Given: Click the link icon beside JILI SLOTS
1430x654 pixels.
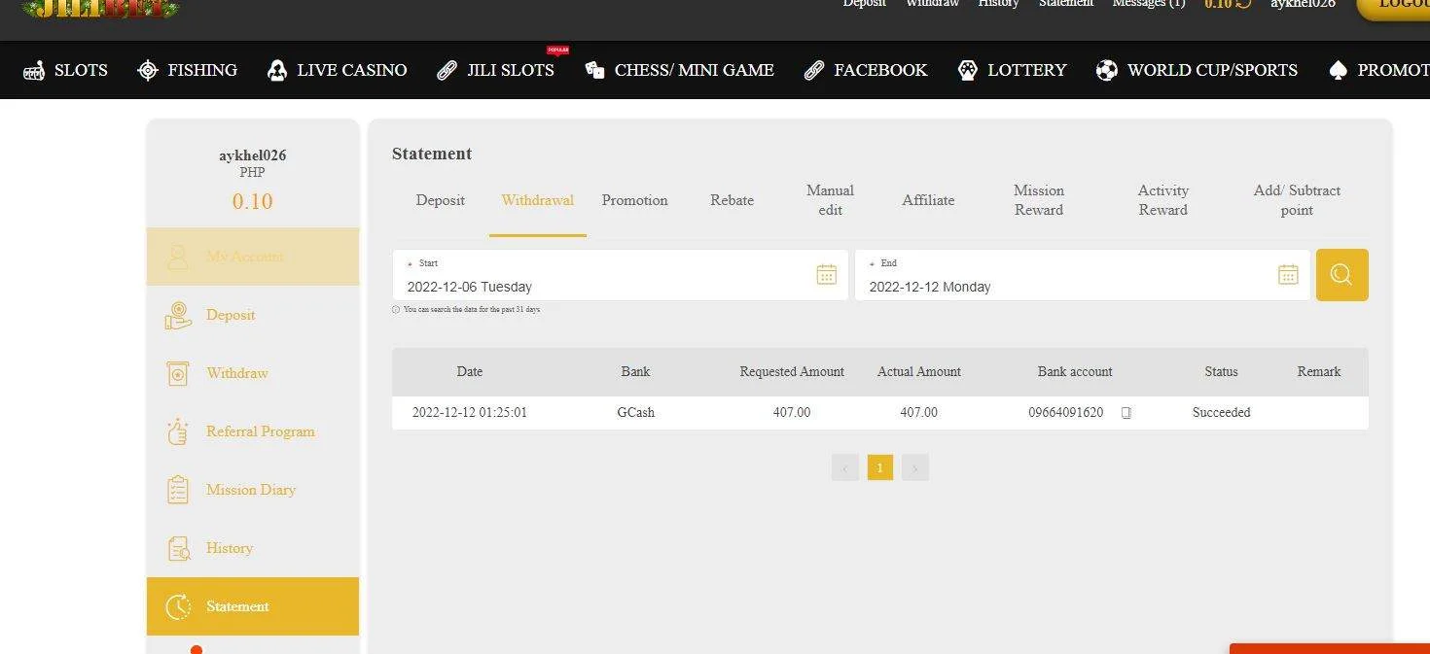Looking at the screenshot, I should tap(447, 70).
